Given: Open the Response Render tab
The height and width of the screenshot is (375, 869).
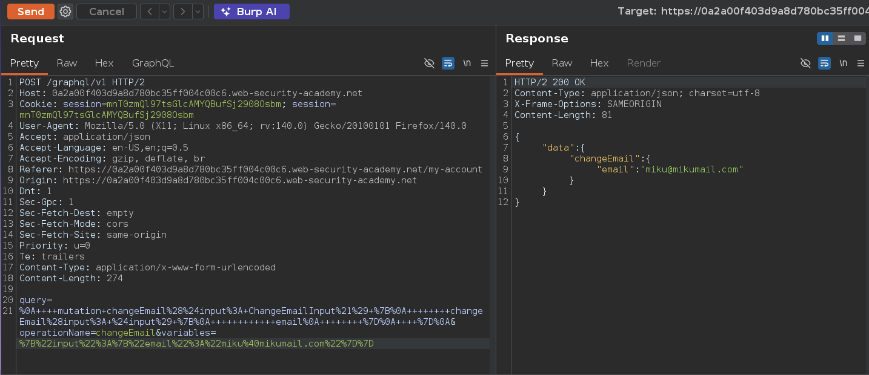Looking at the screenshot, I should [x=644, y=63].
